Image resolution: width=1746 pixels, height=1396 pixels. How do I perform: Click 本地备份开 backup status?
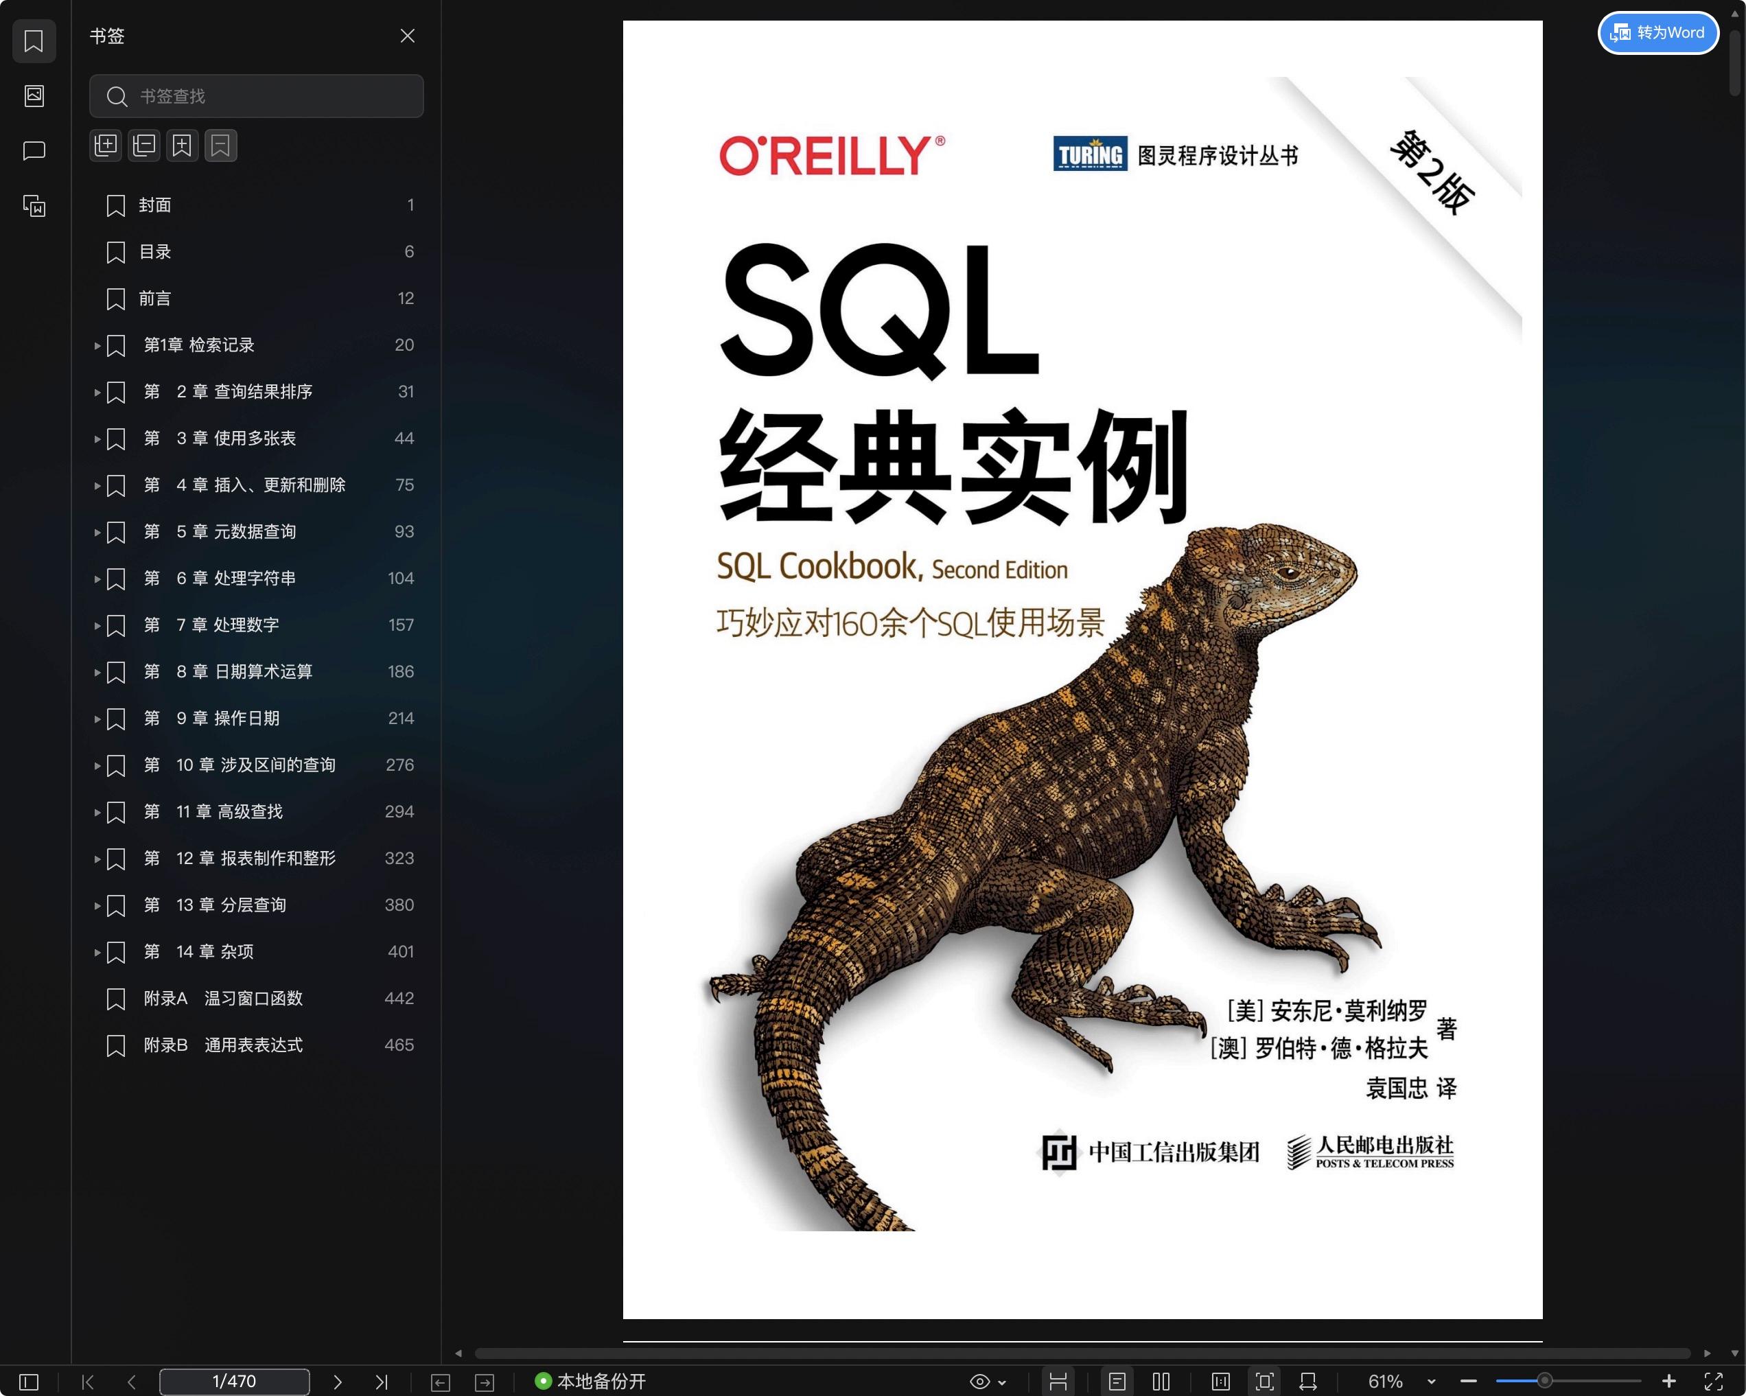(590, 1382)
